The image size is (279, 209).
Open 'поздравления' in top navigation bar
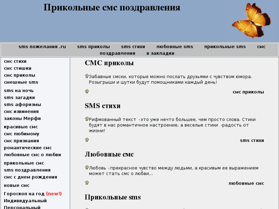point(117,53)
